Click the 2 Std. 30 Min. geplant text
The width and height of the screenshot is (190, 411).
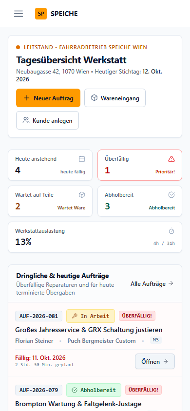point(44,365)
